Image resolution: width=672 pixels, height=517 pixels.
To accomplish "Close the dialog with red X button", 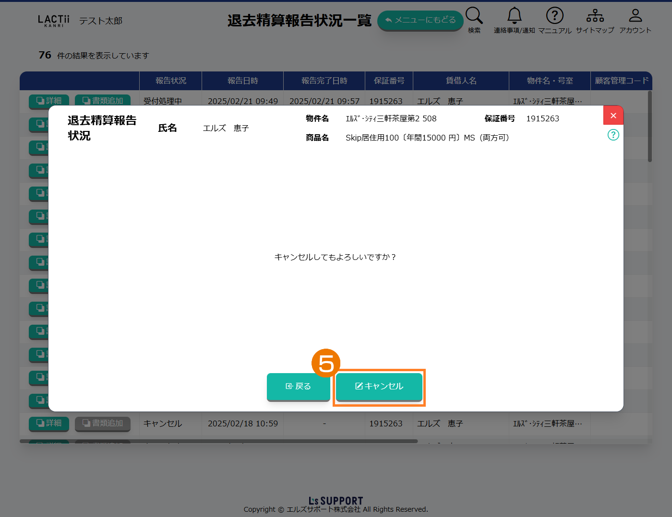I will coord(613,116).
